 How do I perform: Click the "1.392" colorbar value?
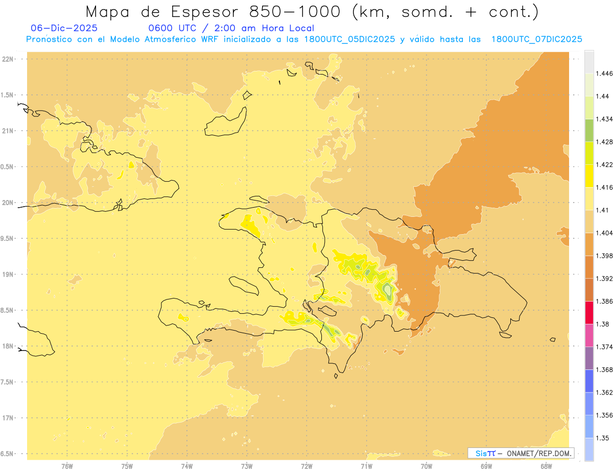click(605, 279)
